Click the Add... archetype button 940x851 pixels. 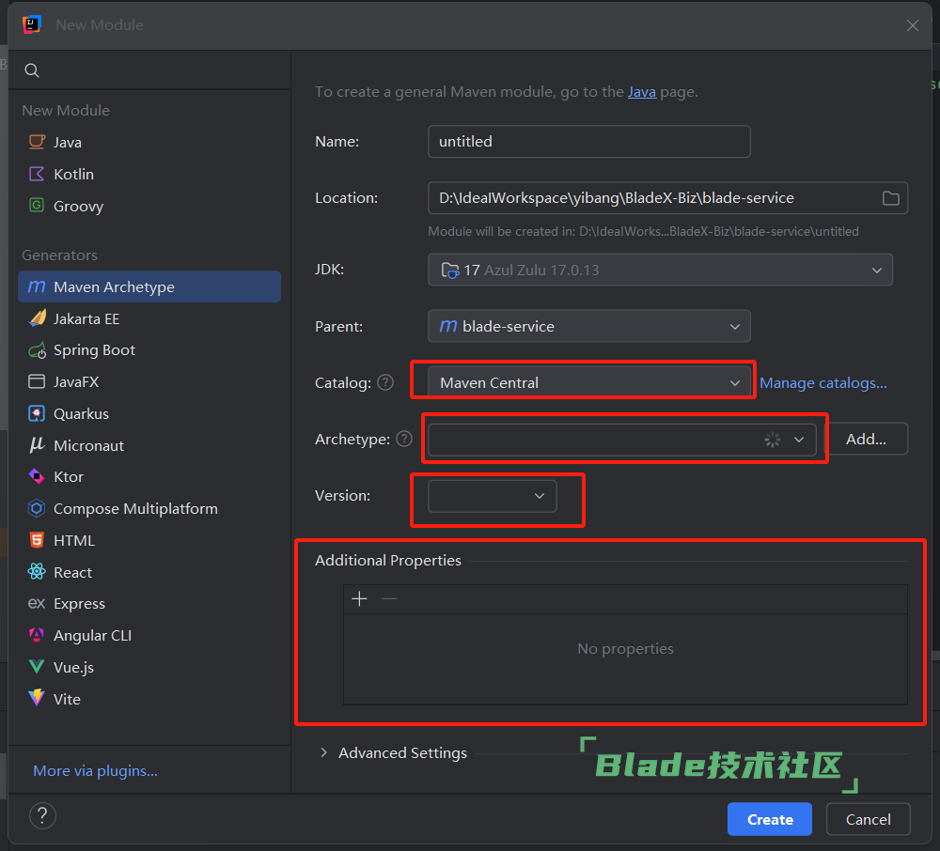tap(867, 439)
